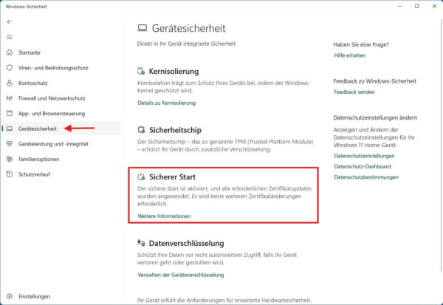This screenshot has height=305, width=443.
Task: Click the Sicherheitschip heading
Action: (175, 130)
